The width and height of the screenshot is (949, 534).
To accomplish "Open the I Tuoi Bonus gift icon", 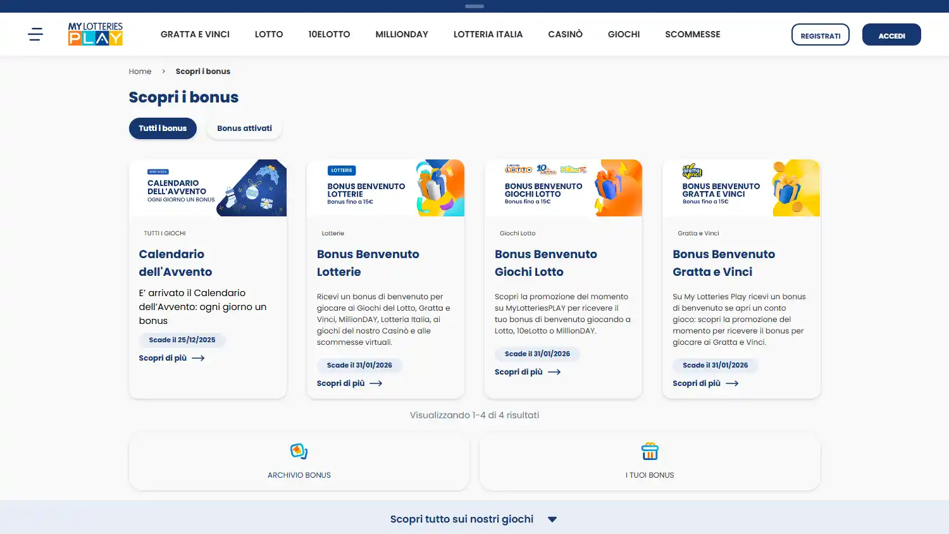I will (x=650, y=451).
